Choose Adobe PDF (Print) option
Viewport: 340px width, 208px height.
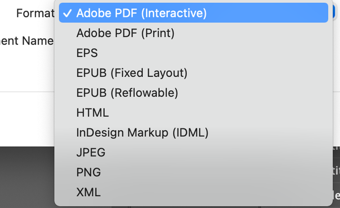click(193, 33)
